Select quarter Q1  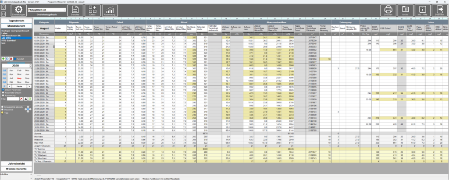click(4, 70)
